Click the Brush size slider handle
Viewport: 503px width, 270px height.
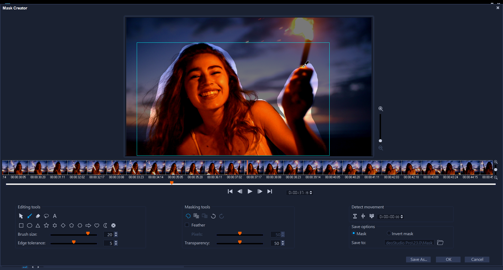88,234
